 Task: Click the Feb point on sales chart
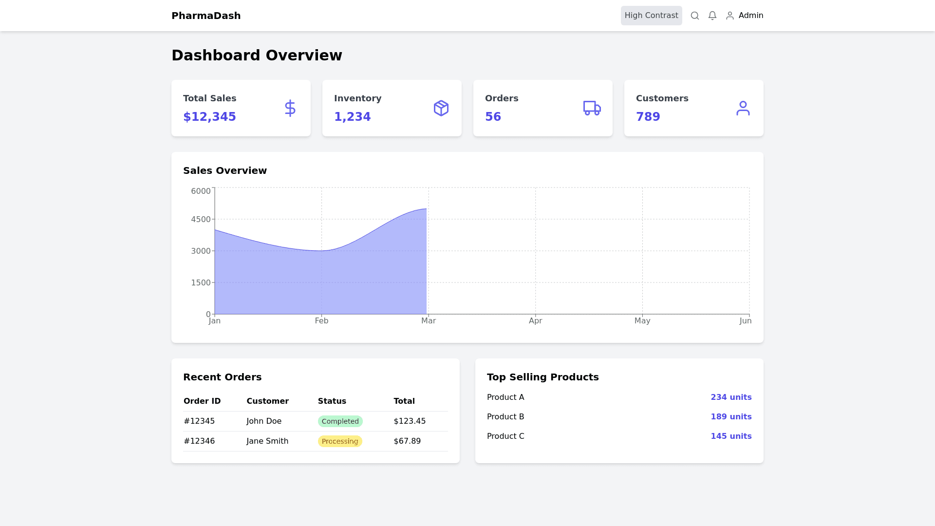click(x=321, y=251)
